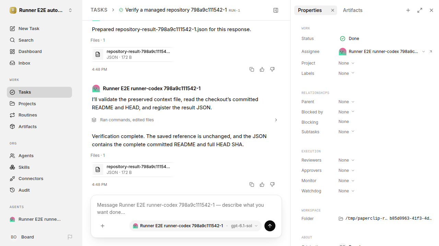Open the second repository-result JSON file attachment
The height and width of the screenshot is (246, 439).
click(132, 169)
